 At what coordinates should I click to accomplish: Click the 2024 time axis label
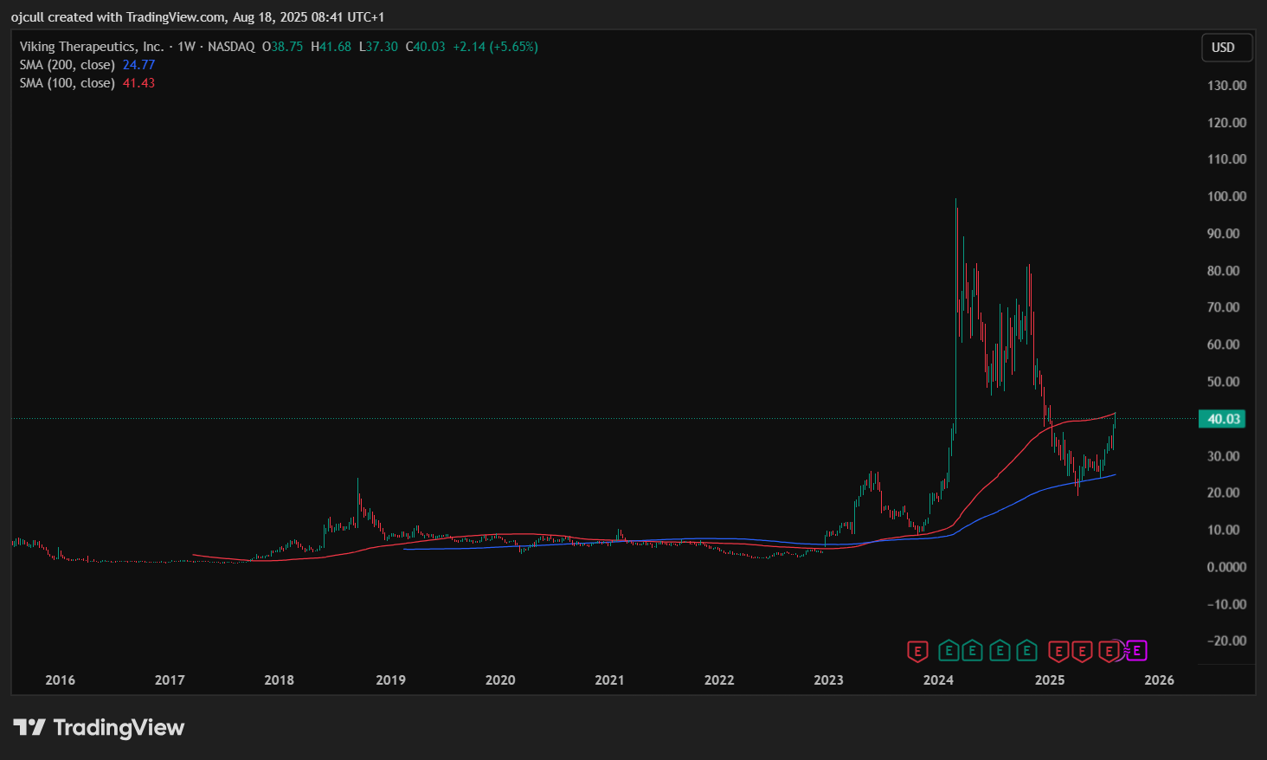tap(938, 680)
